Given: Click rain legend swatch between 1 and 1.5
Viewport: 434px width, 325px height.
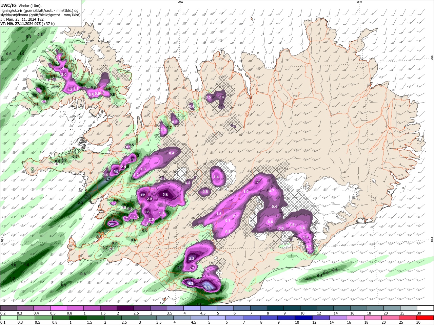Looking at the screenshot, I should pyautogui.click(x=78, y=318).
